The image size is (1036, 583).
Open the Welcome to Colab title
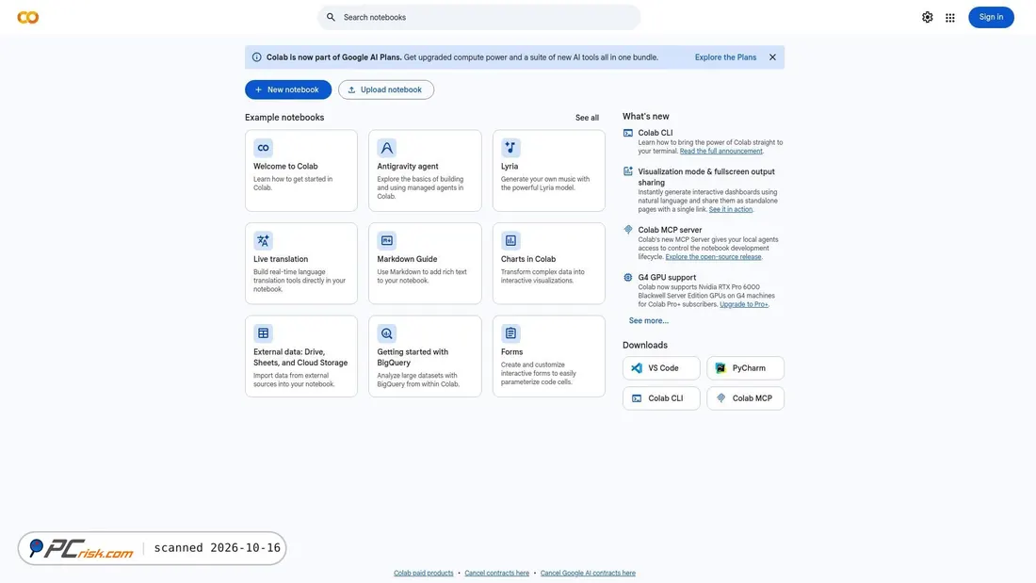285,167
